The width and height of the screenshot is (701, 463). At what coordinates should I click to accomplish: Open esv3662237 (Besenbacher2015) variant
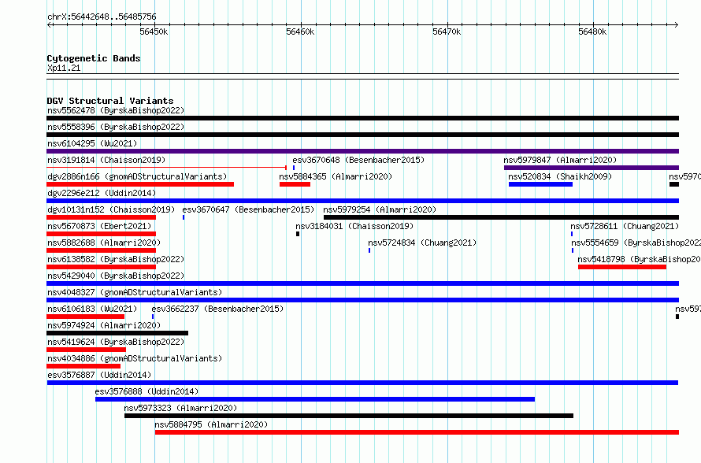tap(217, 309)
